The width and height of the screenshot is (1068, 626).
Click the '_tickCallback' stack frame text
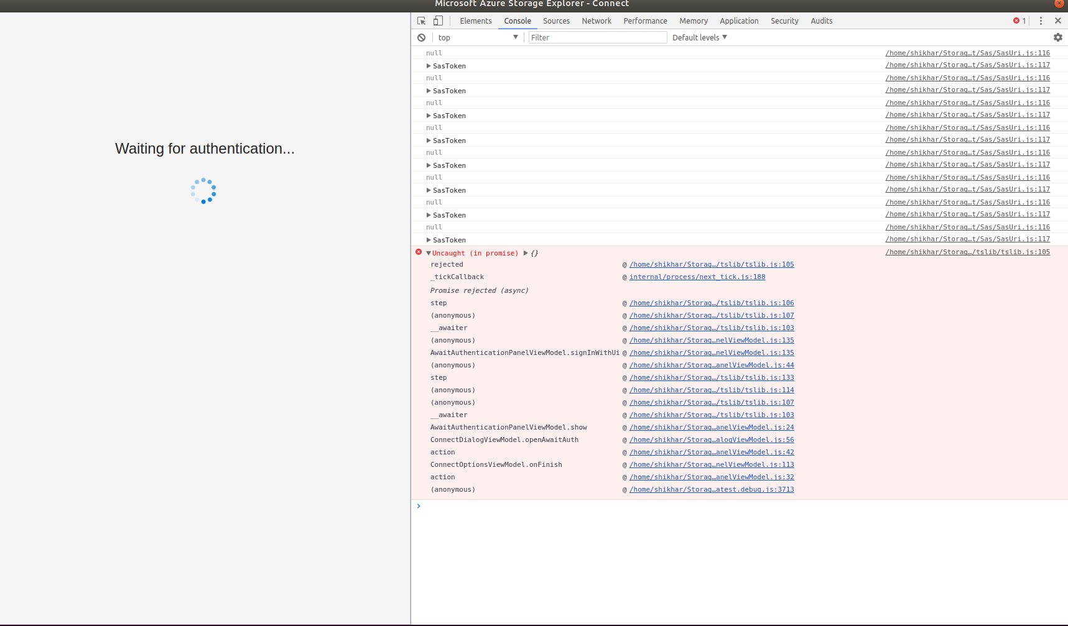click(x=457, y=277)
